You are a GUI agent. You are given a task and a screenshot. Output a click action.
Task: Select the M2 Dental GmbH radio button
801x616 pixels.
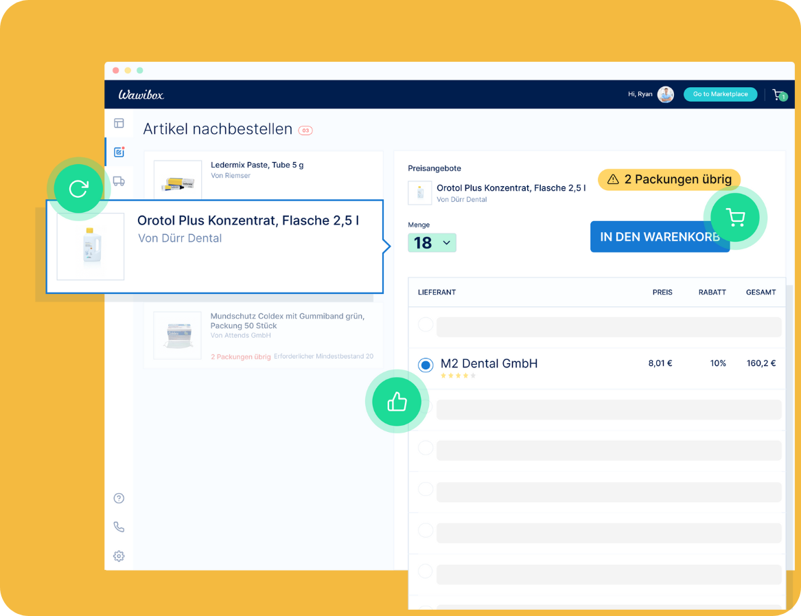[x=426, y=365]
